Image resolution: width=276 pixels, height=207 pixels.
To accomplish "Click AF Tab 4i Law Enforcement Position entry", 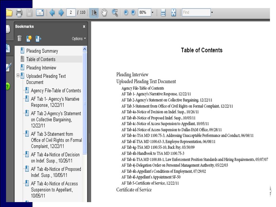I will (195, 160).
